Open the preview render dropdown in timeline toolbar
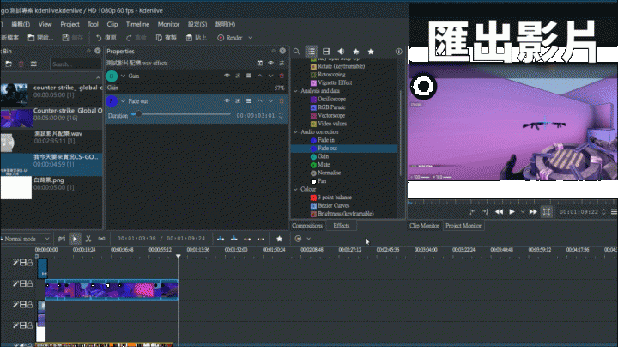The height and width of the screenshot is (347, 618). pos(309,239)
